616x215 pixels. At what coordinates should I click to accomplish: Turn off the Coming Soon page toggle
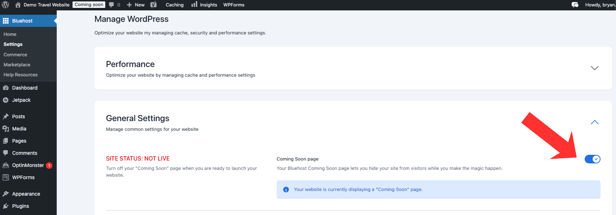pyautogui.click(x=592, y=159)
